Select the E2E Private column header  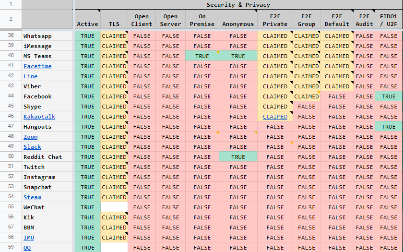pyautogui.click(x=275, y=20)
